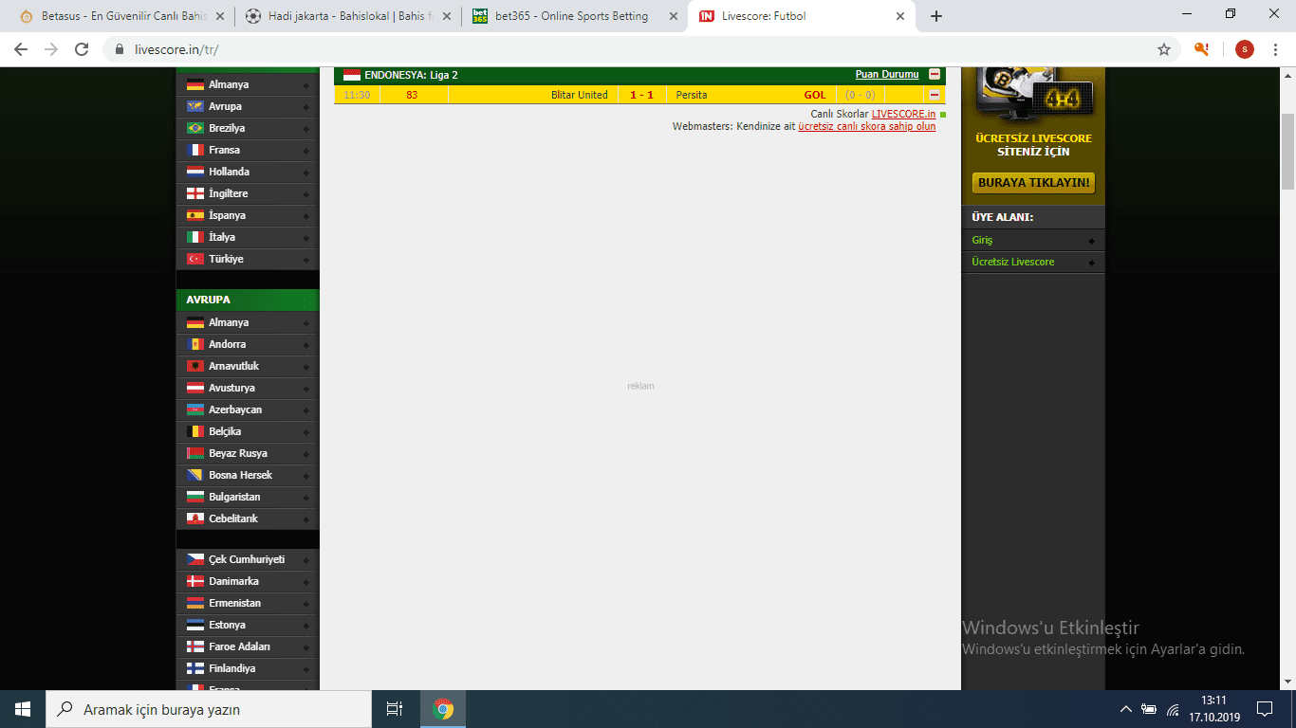Viewport: 1296px width, 728px height.
Task: Click the ÜYE ALANI: heading
Action: (x=1003, y=217)
